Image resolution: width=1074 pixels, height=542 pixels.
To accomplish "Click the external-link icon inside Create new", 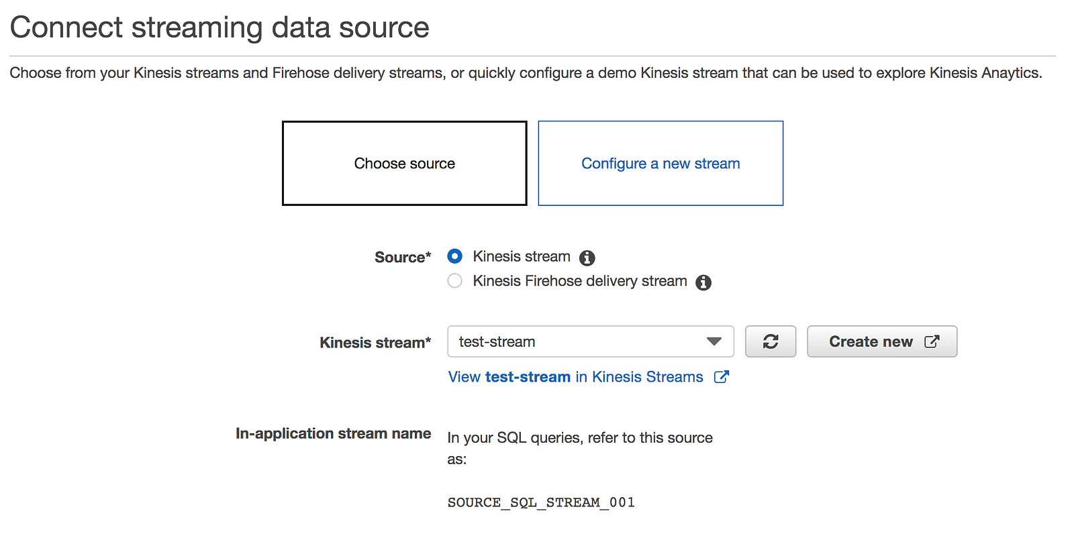I will 932,341.
